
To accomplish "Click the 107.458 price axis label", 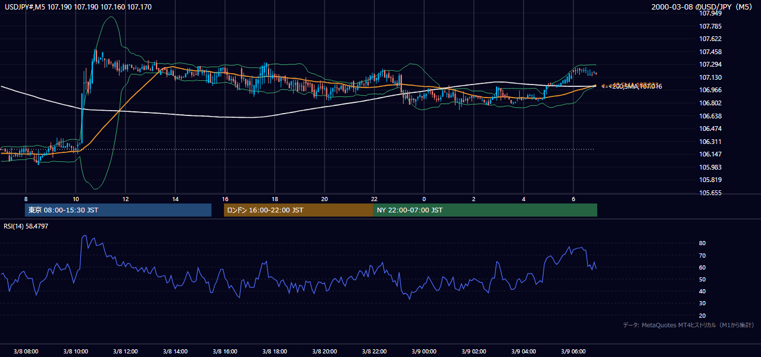I will (x=711, y=52).
